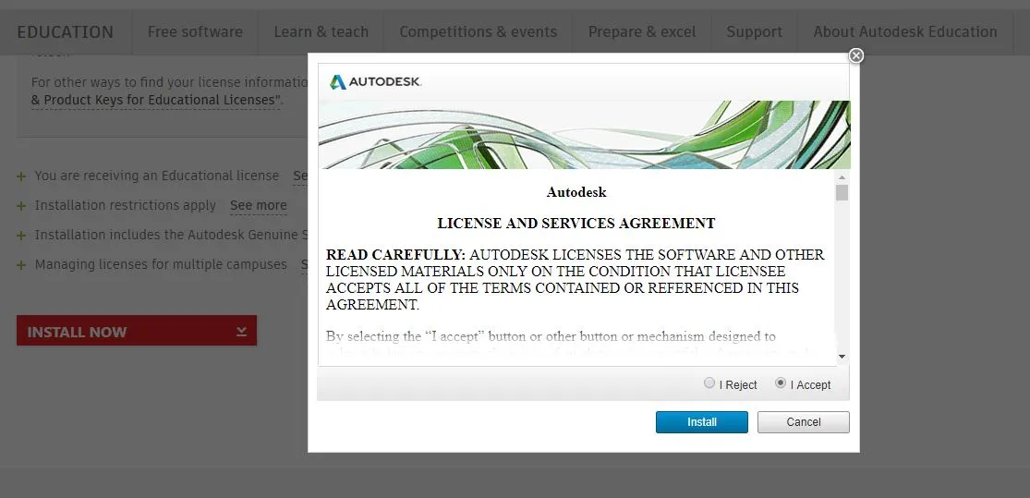Open the Free software menu
Image resolution: width=1030 pixels, height=498 pixels.
coord(195,32)
